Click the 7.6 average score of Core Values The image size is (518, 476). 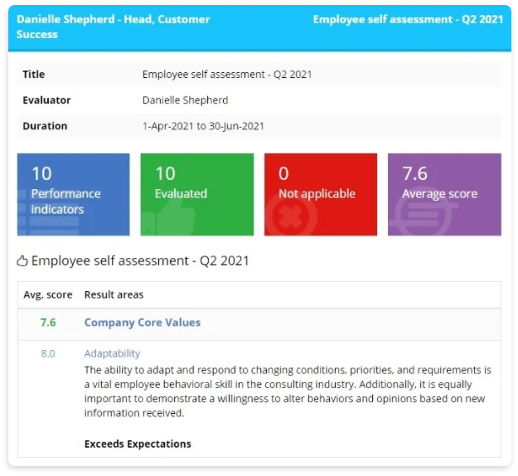48,323
